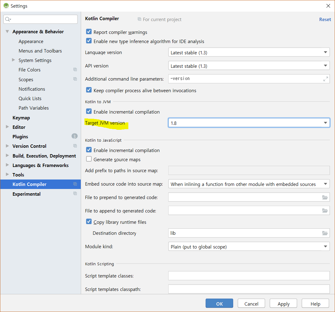Image resolution: width=335 pixels, height=312 pixels.
Task: Click project-level icon next to Experimental
Action: [x=75, y=194]
